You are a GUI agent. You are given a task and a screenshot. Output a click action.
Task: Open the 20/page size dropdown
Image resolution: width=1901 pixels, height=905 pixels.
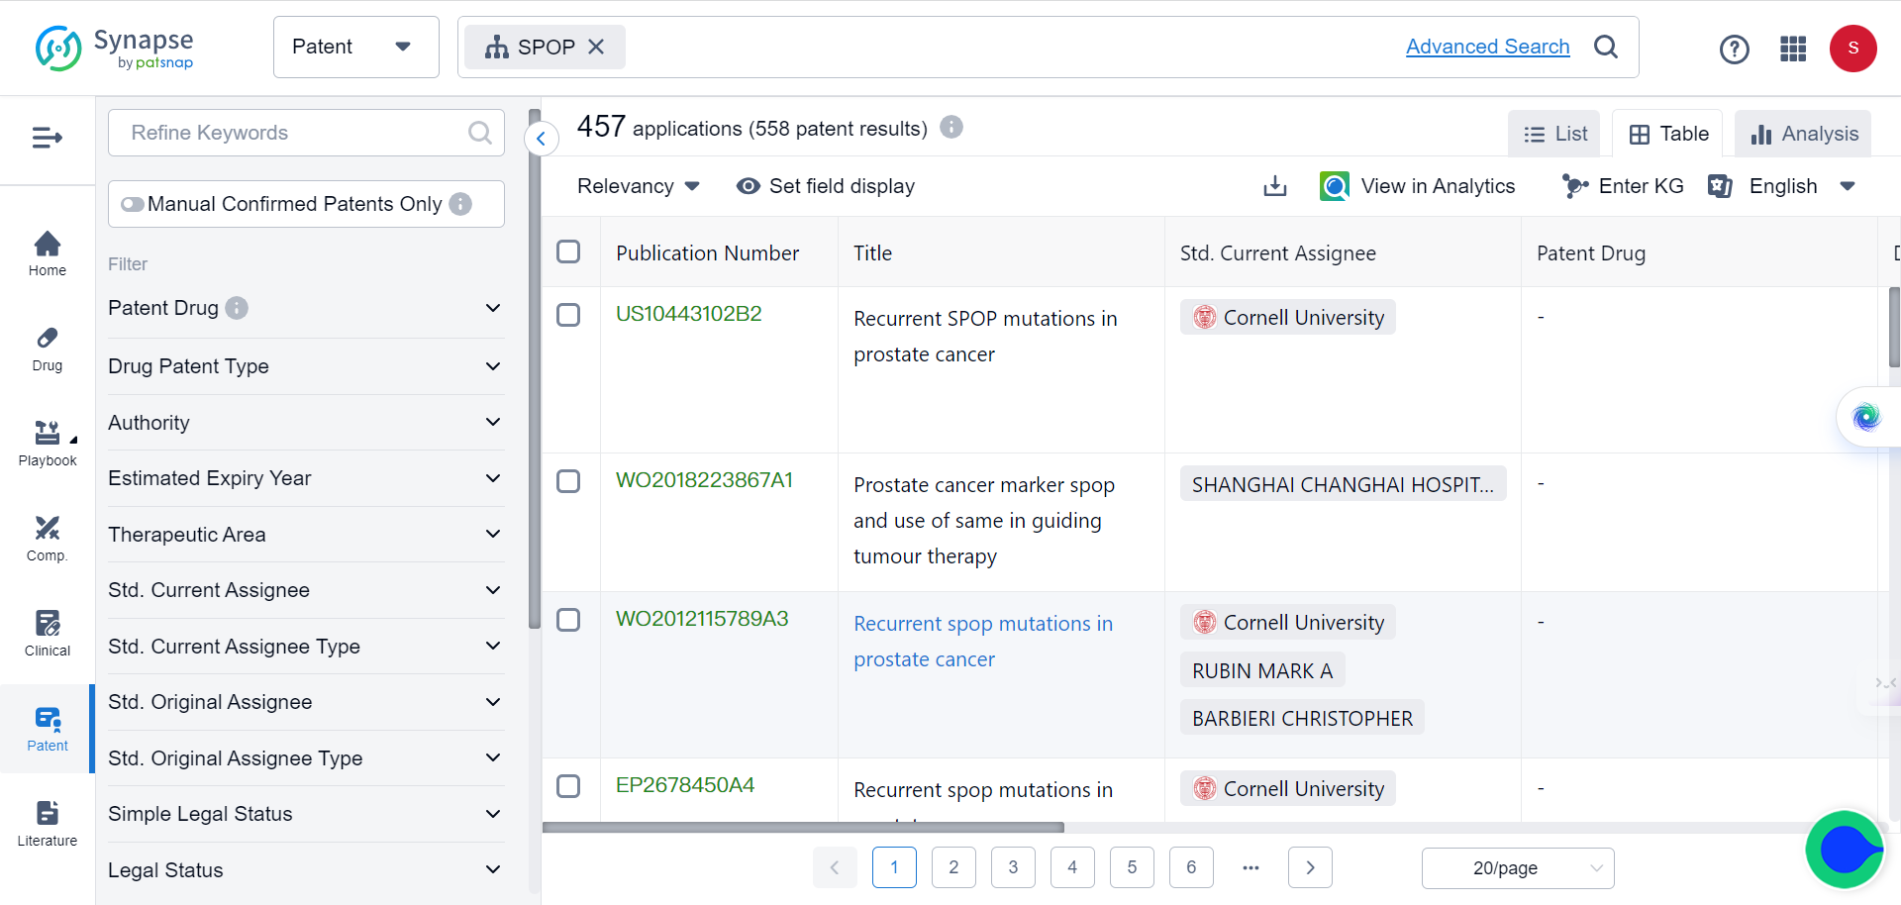point(1517,868)
